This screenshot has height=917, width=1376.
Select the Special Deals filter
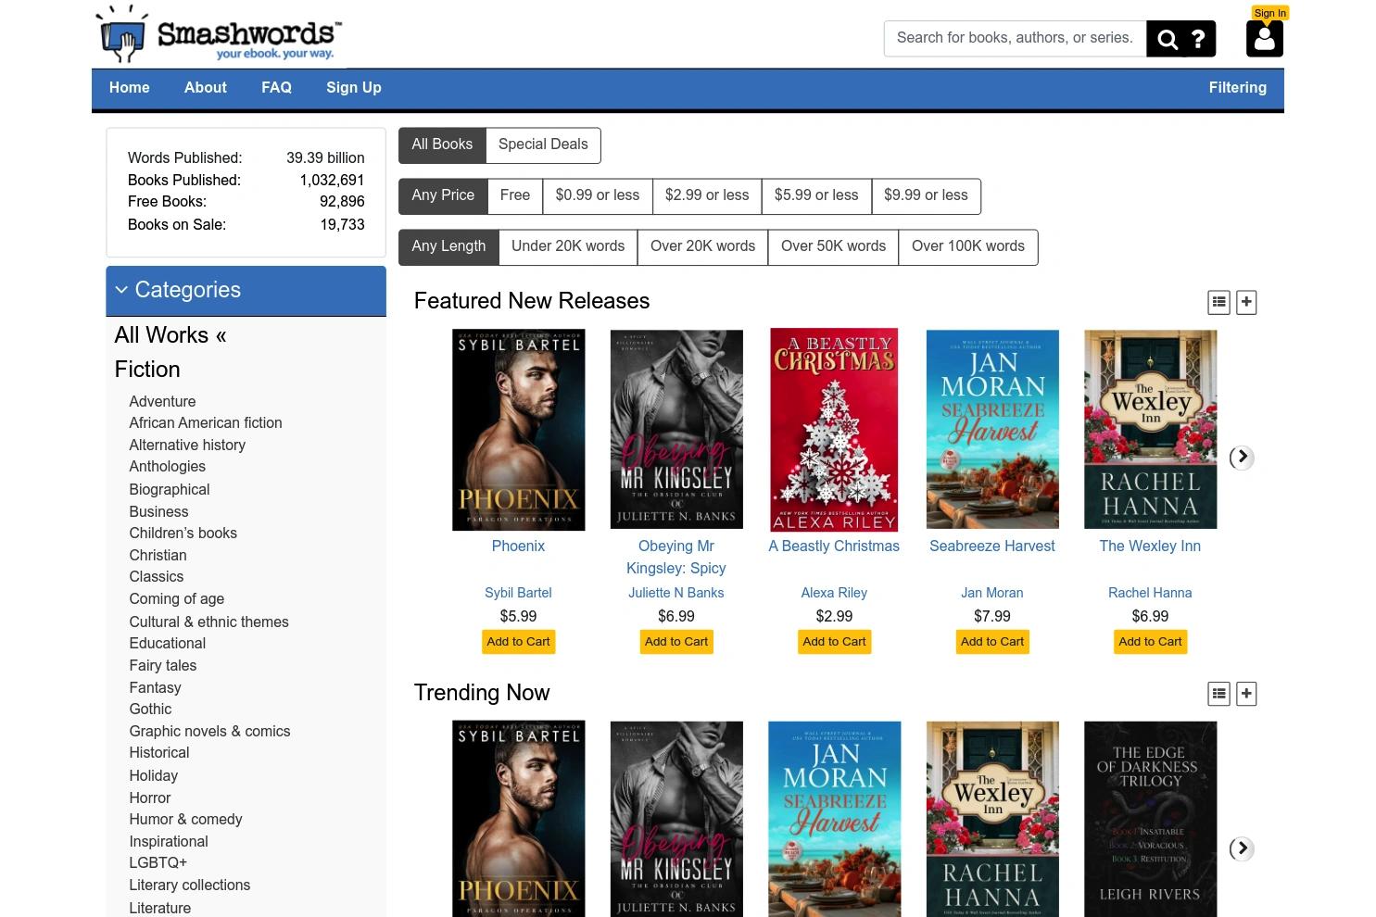(x=543, y=144)
